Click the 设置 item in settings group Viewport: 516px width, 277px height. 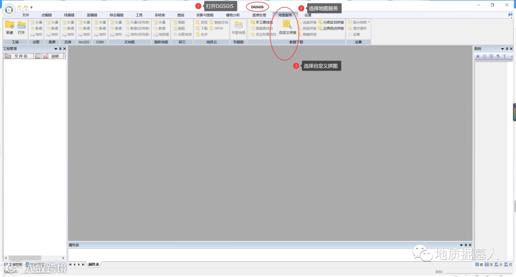tap(354, 34)
